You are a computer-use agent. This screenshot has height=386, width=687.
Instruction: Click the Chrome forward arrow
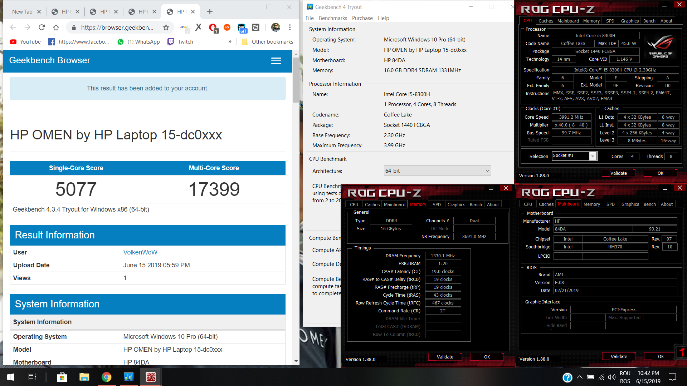click(28, 28)
